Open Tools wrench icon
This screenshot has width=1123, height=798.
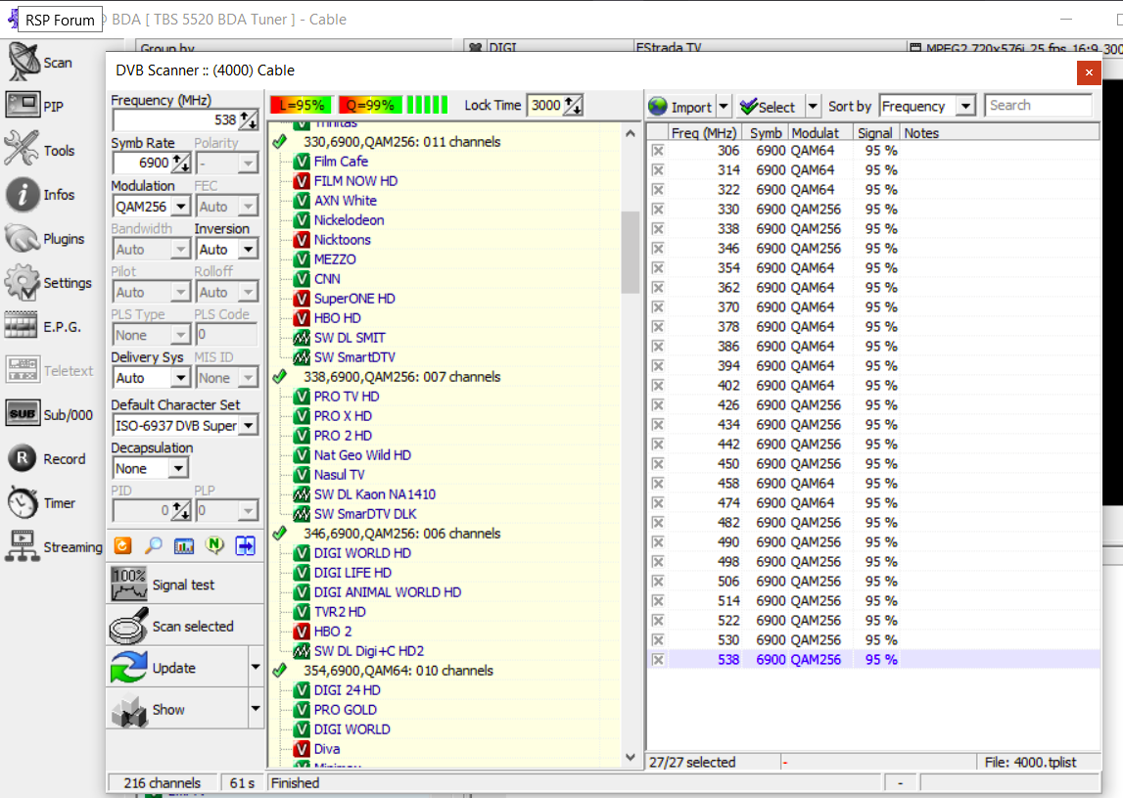(23, 149)
